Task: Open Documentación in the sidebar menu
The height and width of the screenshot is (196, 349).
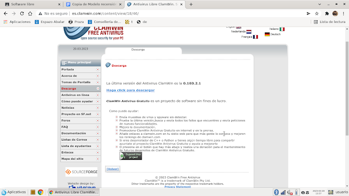Action: coord(80,133)
